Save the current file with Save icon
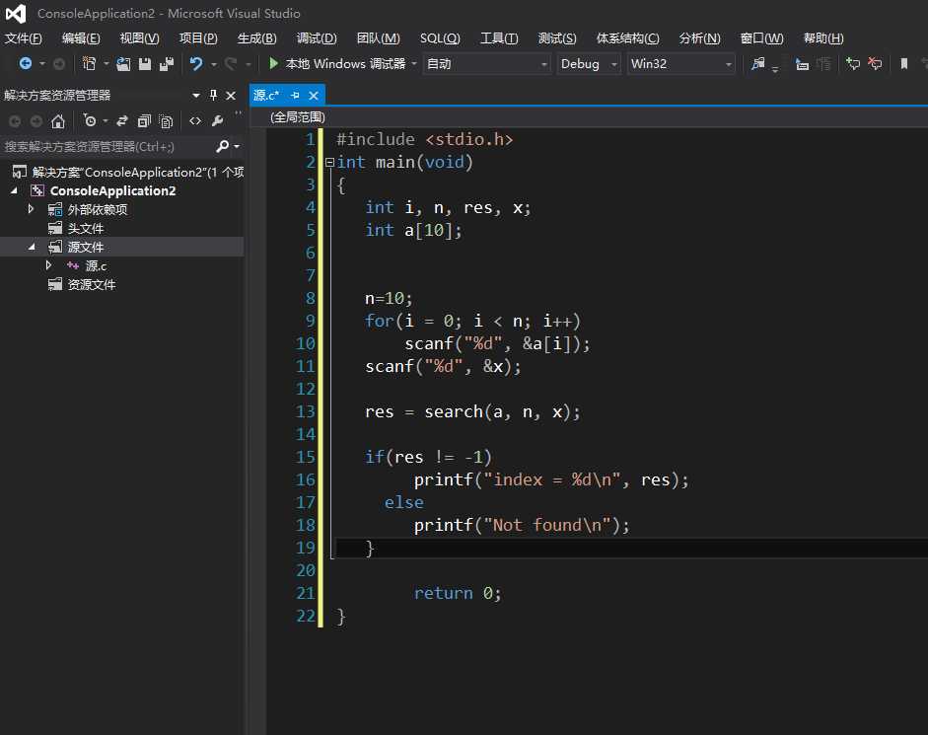928x735 pixels. pos(145,63)
